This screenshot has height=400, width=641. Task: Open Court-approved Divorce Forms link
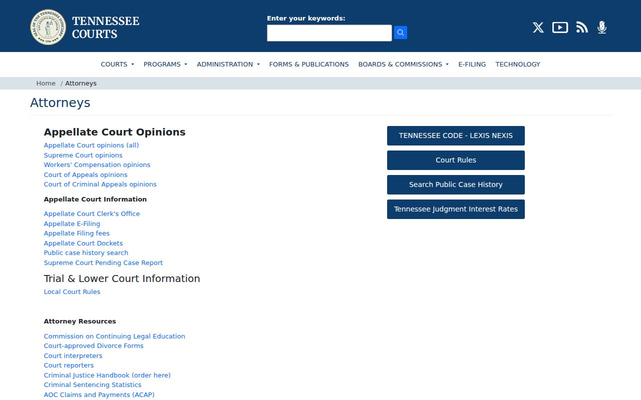coord(94,346)
